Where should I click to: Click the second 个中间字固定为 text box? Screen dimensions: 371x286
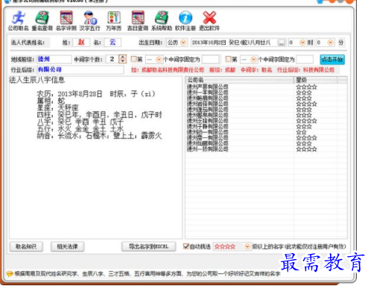pos(305,60)
